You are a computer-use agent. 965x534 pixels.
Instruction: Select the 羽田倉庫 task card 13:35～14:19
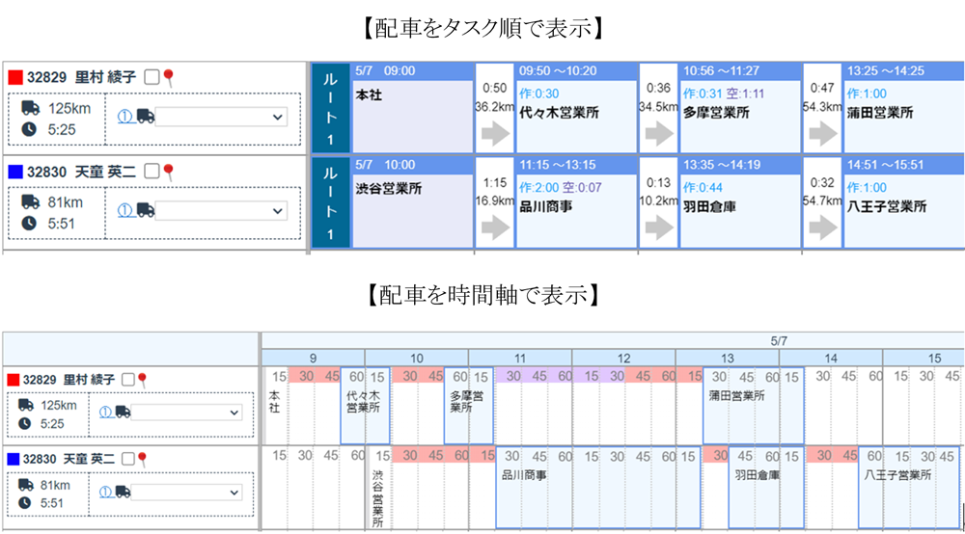(x=740, y=202)
